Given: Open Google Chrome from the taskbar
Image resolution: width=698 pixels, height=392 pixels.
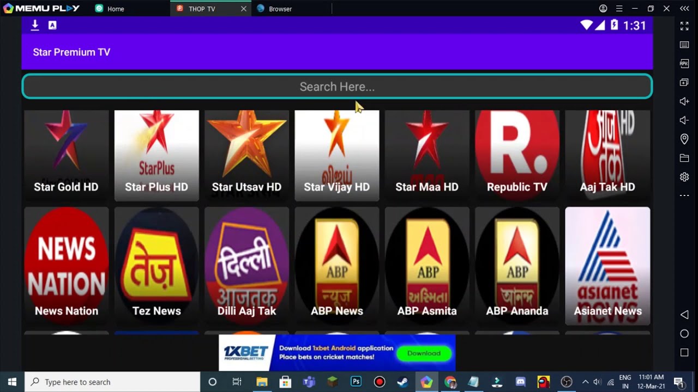Looking at the screenshot, I should (450, 382).
